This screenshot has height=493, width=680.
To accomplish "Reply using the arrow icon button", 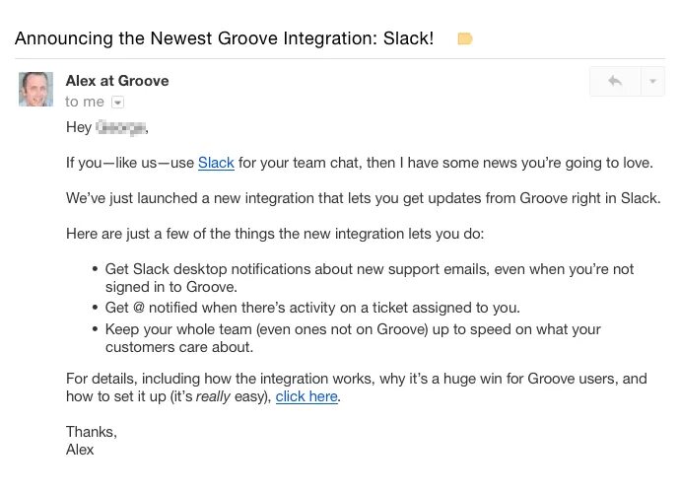I will pos(615,81).
